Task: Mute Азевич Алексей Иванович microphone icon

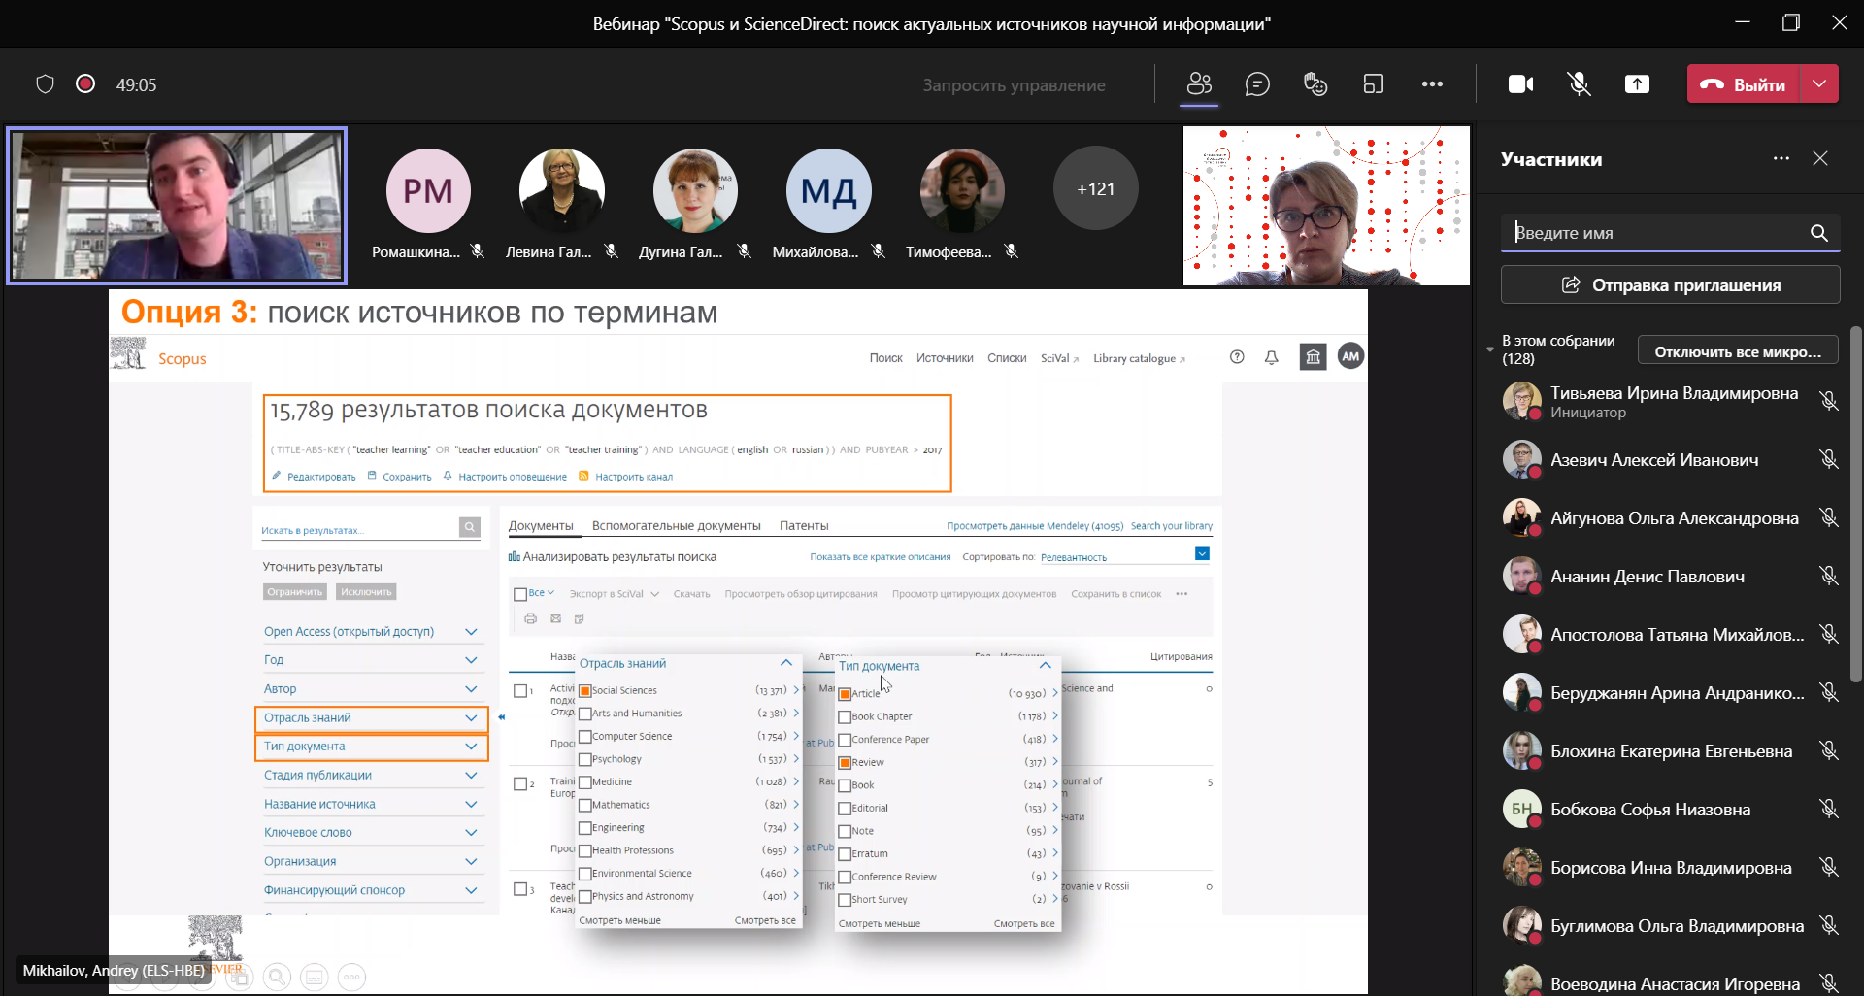Action: coord(1829,460)
